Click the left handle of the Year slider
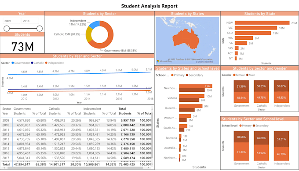This screenshot has height=171, width=299. click(7, 29)
